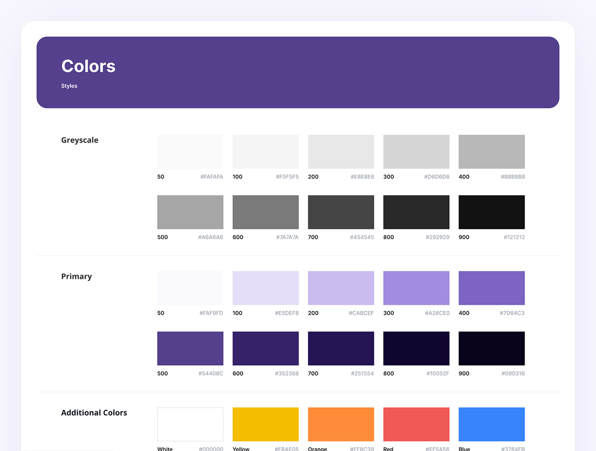Choose the Red additional color swatch

point(416,424)
